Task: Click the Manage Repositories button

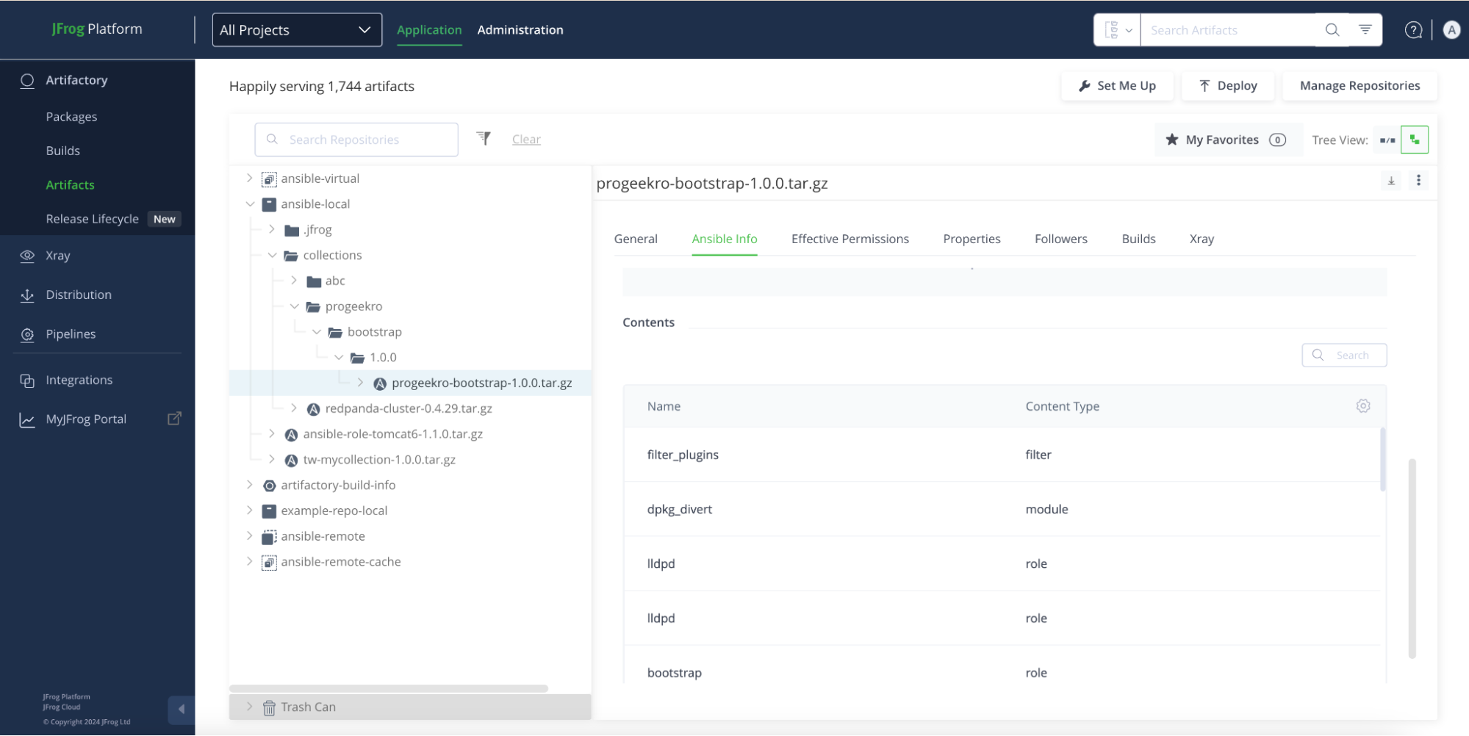Action: (1359, 86)
